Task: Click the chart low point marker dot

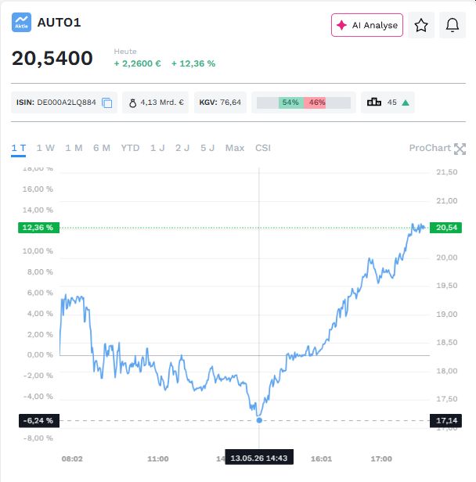Action: click(259, 420)
